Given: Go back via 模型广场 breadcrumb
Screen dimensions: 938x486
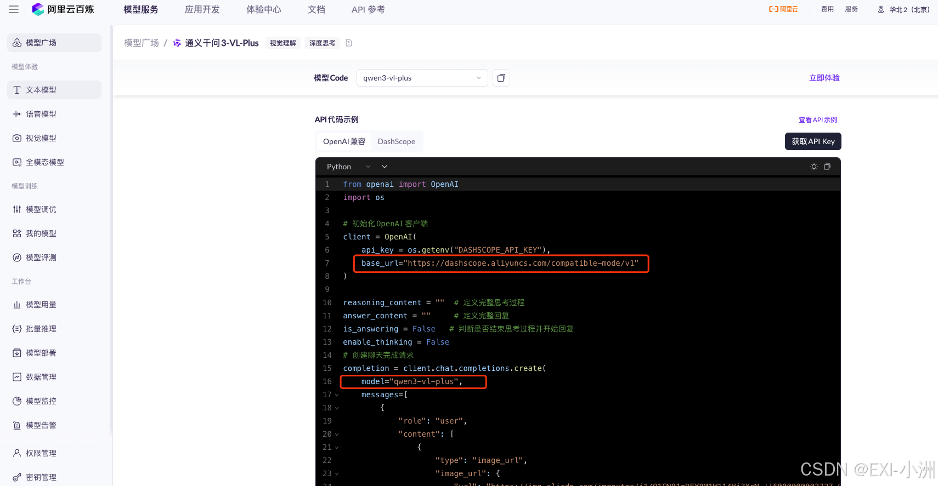Looking at the screenshot, I should [142, 43].
